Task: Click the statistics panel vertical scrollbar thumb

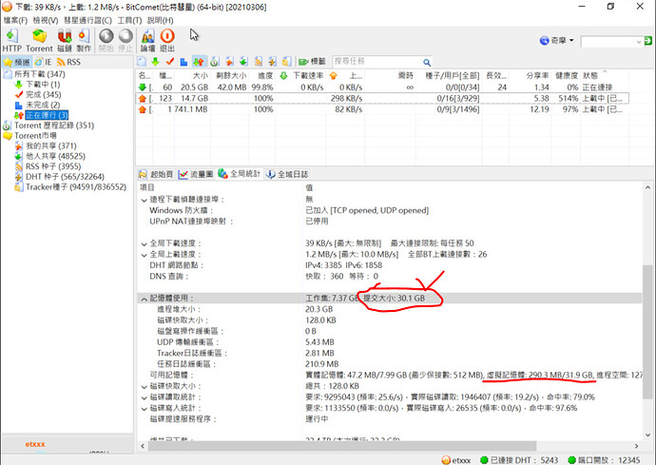Action: (x=647, y=332)
